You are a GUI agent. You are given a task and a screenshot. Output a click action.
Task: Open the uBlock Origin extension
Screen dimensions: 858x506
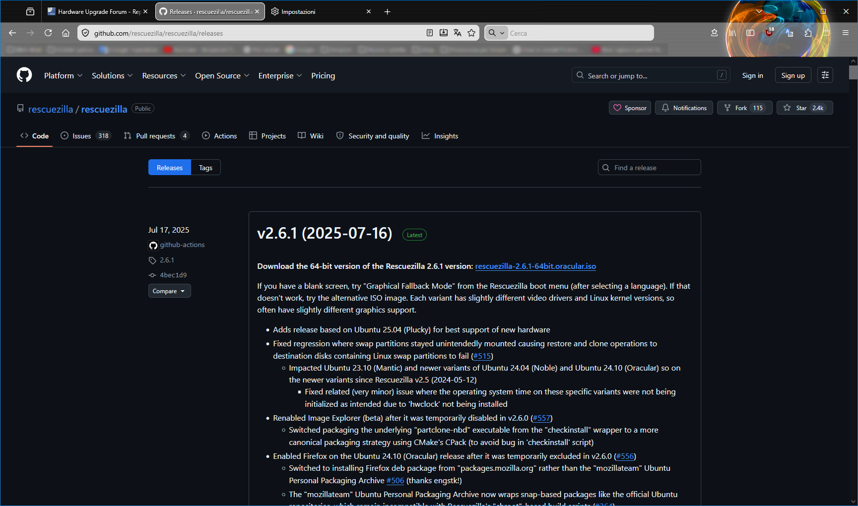tap(769, 33)
